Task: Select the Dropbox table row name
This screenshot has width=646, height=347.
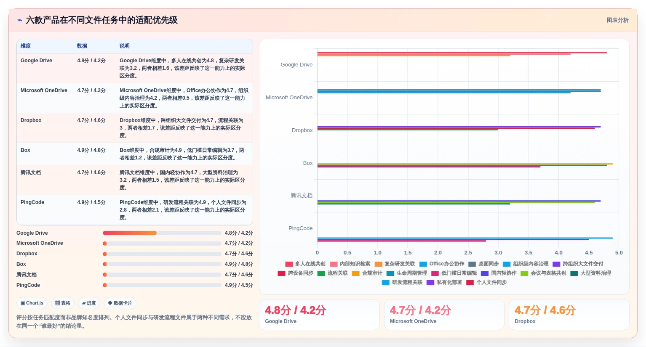Action: click(x=31, y=120)
